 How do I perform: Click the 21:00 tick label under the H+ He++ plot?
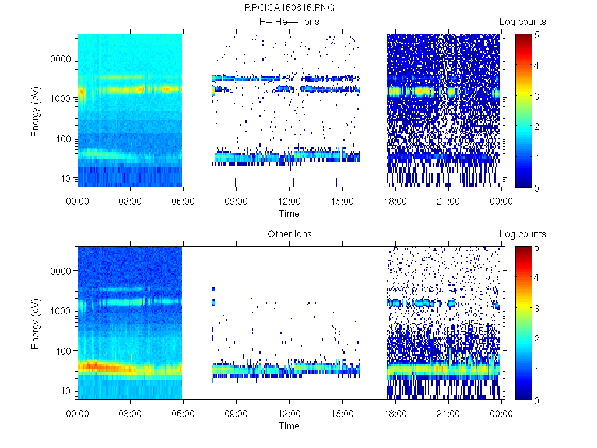pos(448,201)
